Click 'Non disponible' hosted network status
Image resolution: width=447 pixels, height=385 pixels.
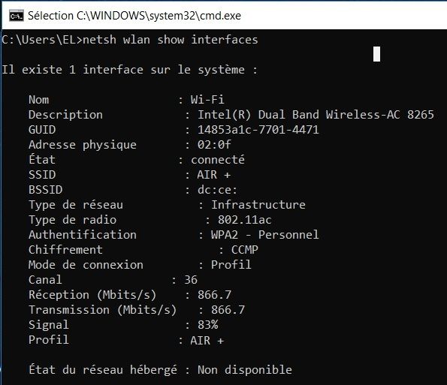pyautogui.click(x=245, y=370)
